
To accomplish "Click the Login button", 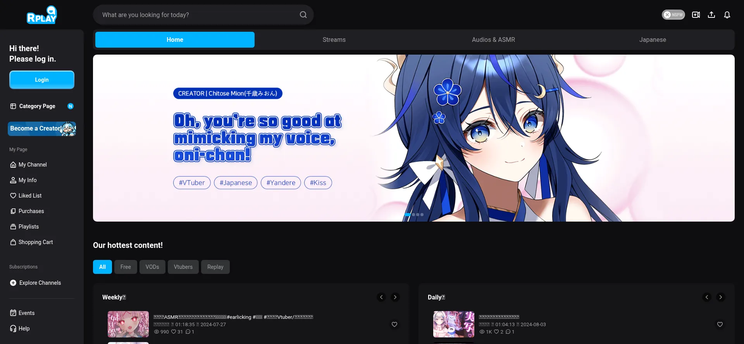I will (x=42, y=80).
